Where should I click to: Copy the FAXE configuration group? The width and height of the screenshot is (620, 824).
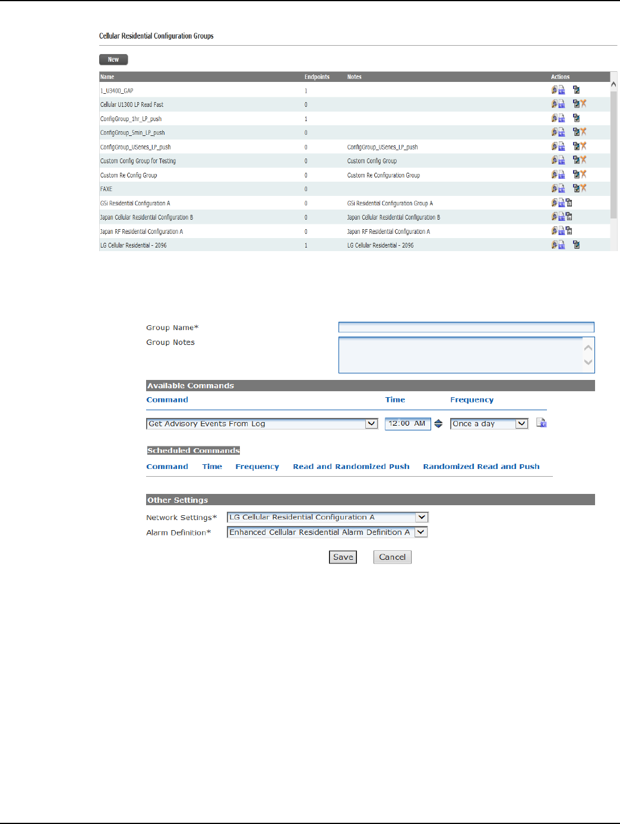(x=562, y=188)
